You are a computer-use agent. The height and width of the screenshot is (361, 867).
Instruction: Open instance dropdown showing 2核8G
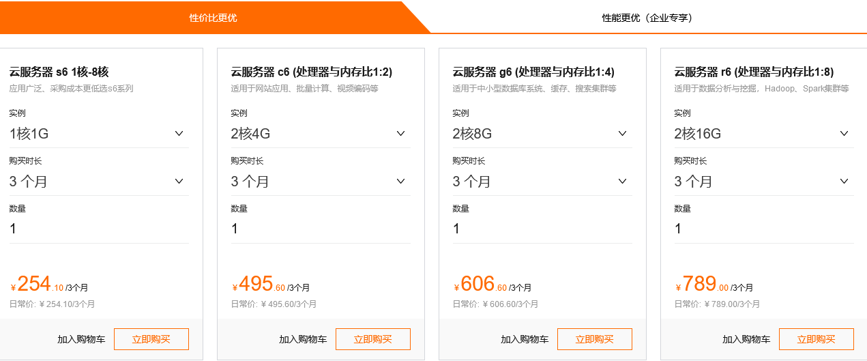(542, 134)
